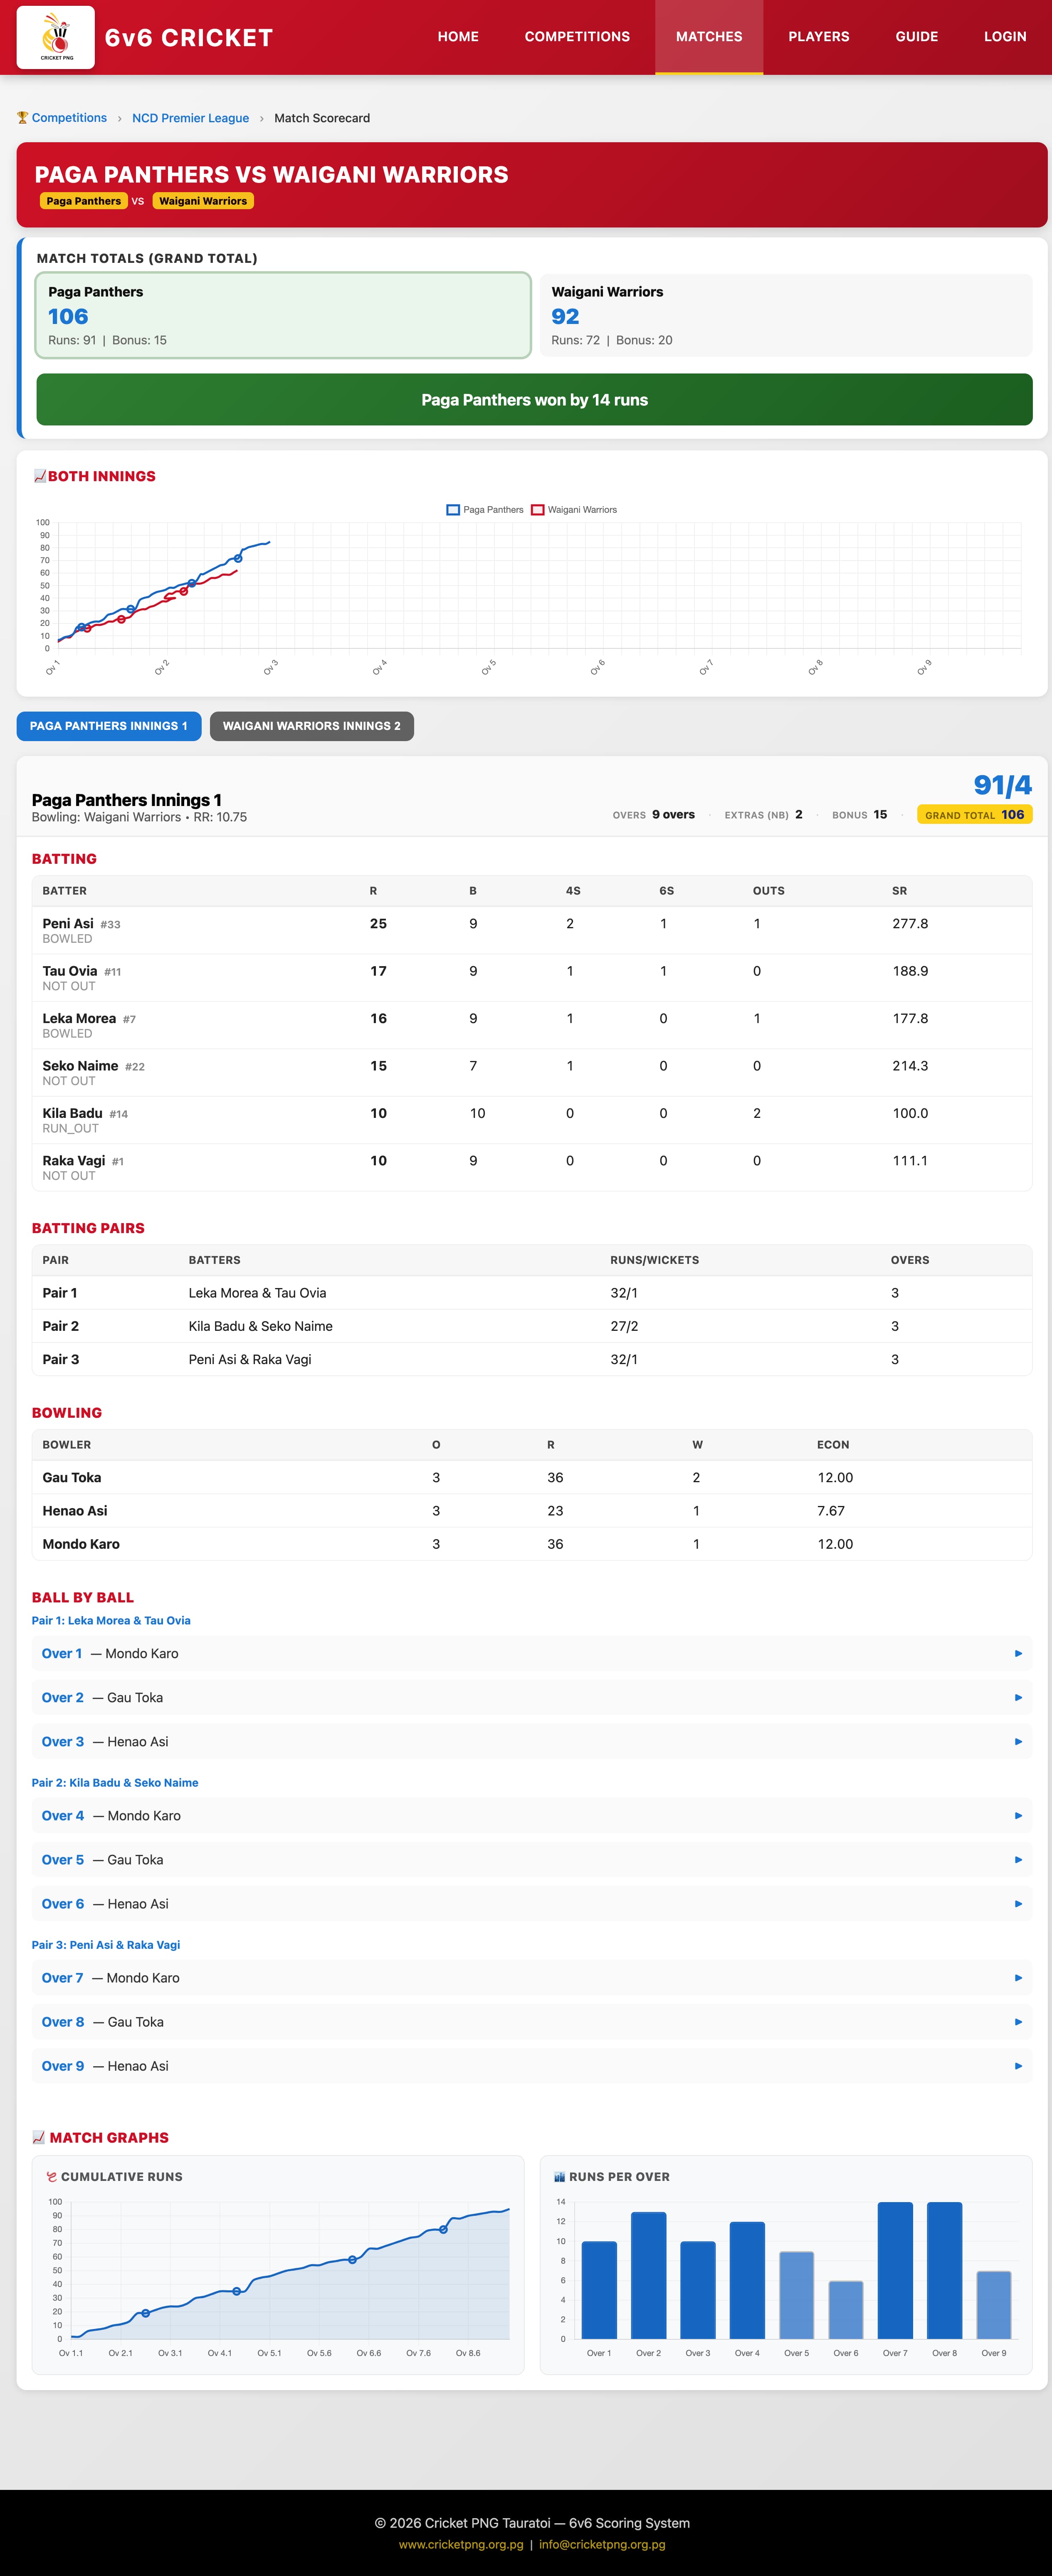Expand Over 8 bowled by Gau Toka

(532, 2022)
